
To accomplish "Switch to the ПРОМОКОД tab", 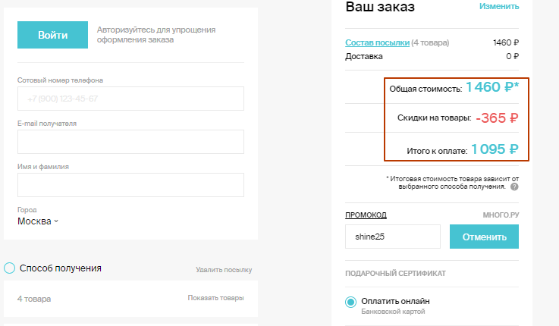I will click(x=366, y=215).
